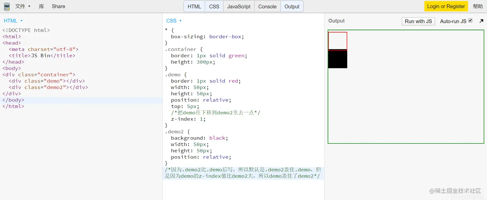The height and width of the screenshot is (200, 487).
Task: Click the DOCTYPE html line
Action: tap(26, 30)
